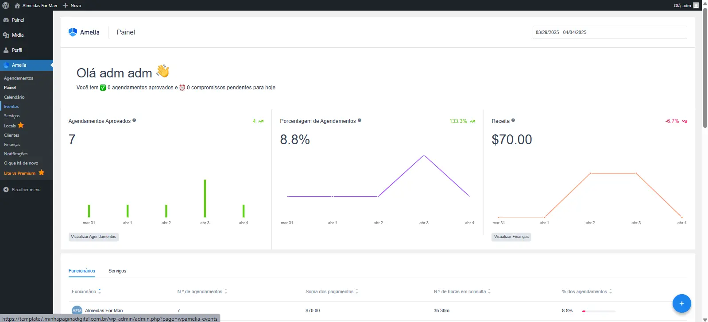Click info icon next to Porcentagem de Agendamentos
This screenshot has width=708, height=322.
click(360, 120)
